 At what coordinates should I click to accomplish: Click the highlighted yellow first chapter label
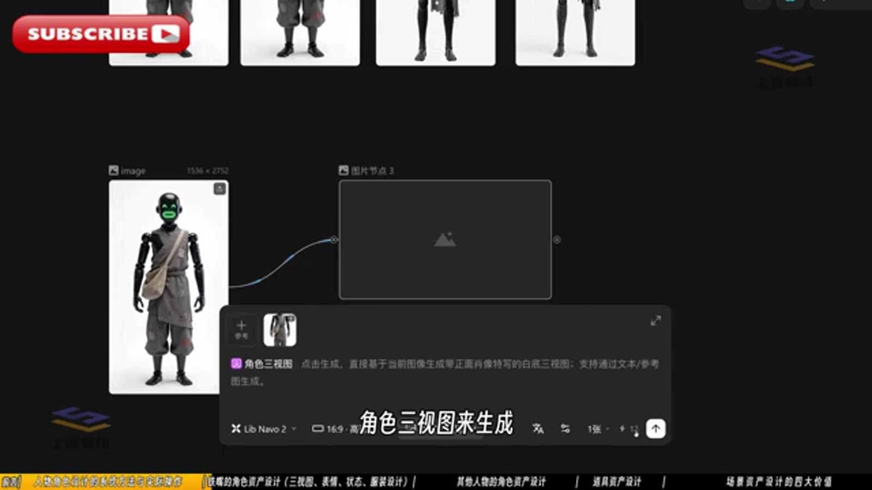coord(108,481)
